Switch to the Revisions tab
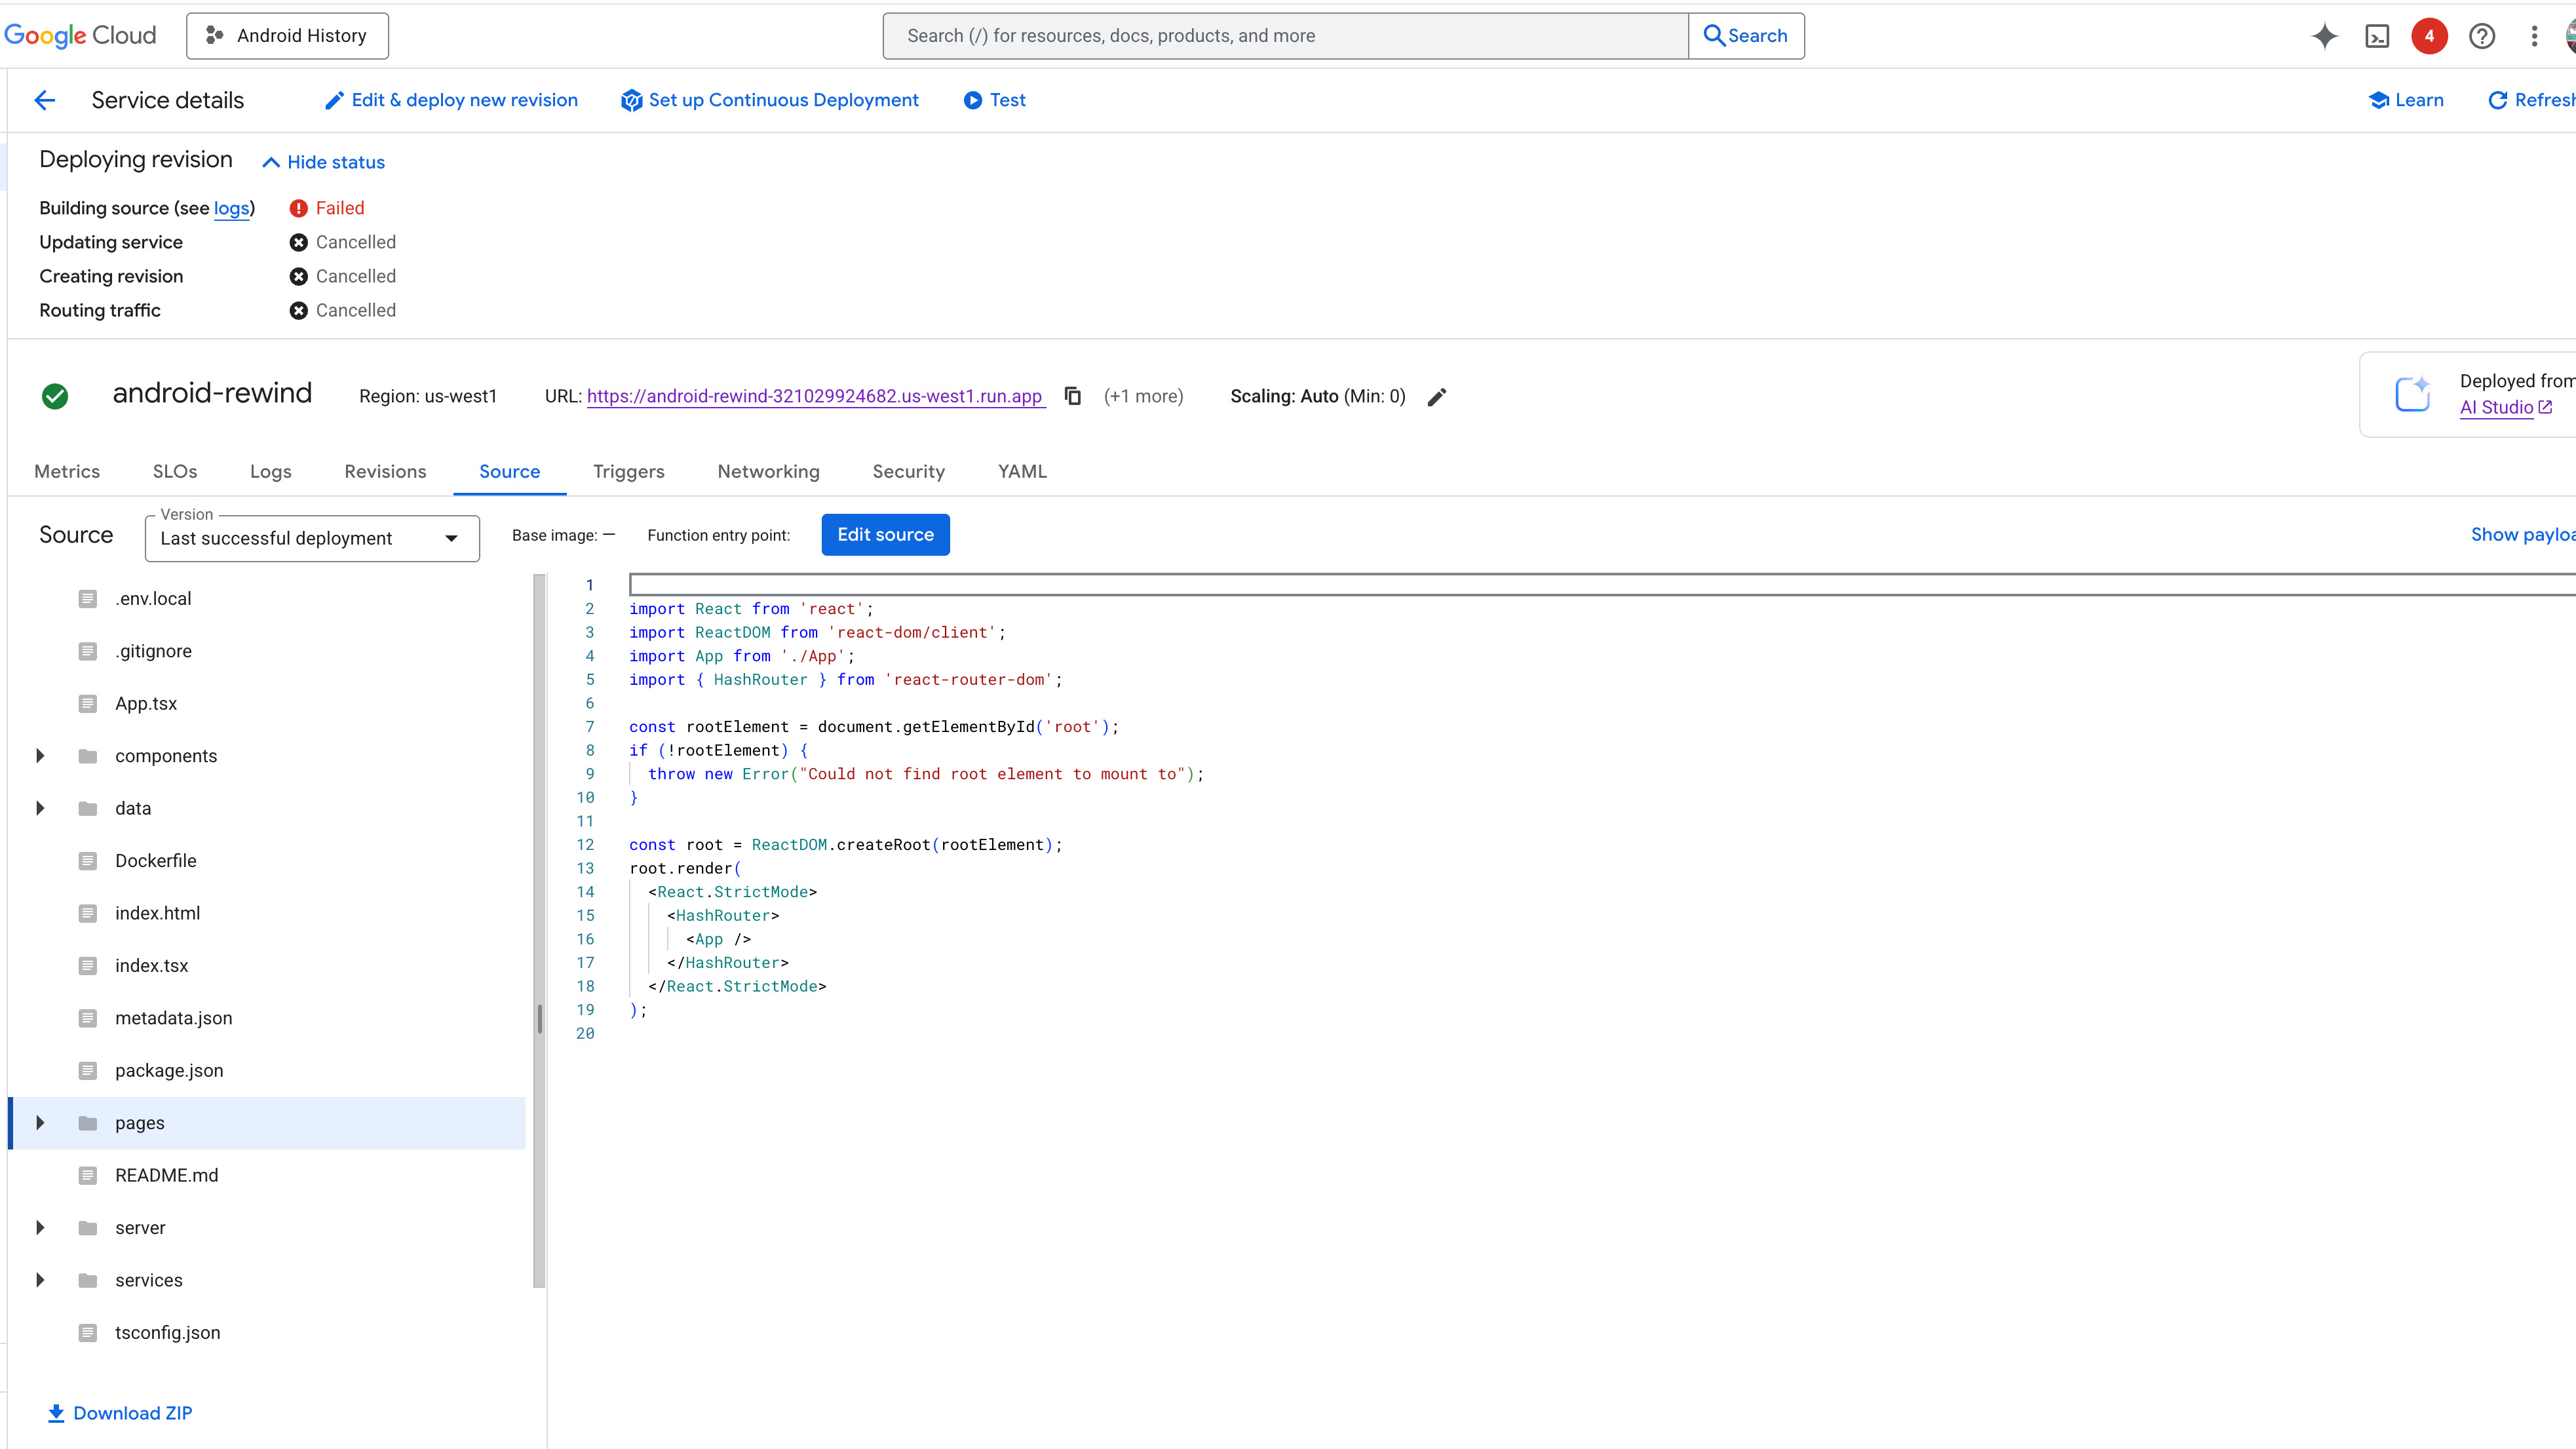 pos(385,471)
